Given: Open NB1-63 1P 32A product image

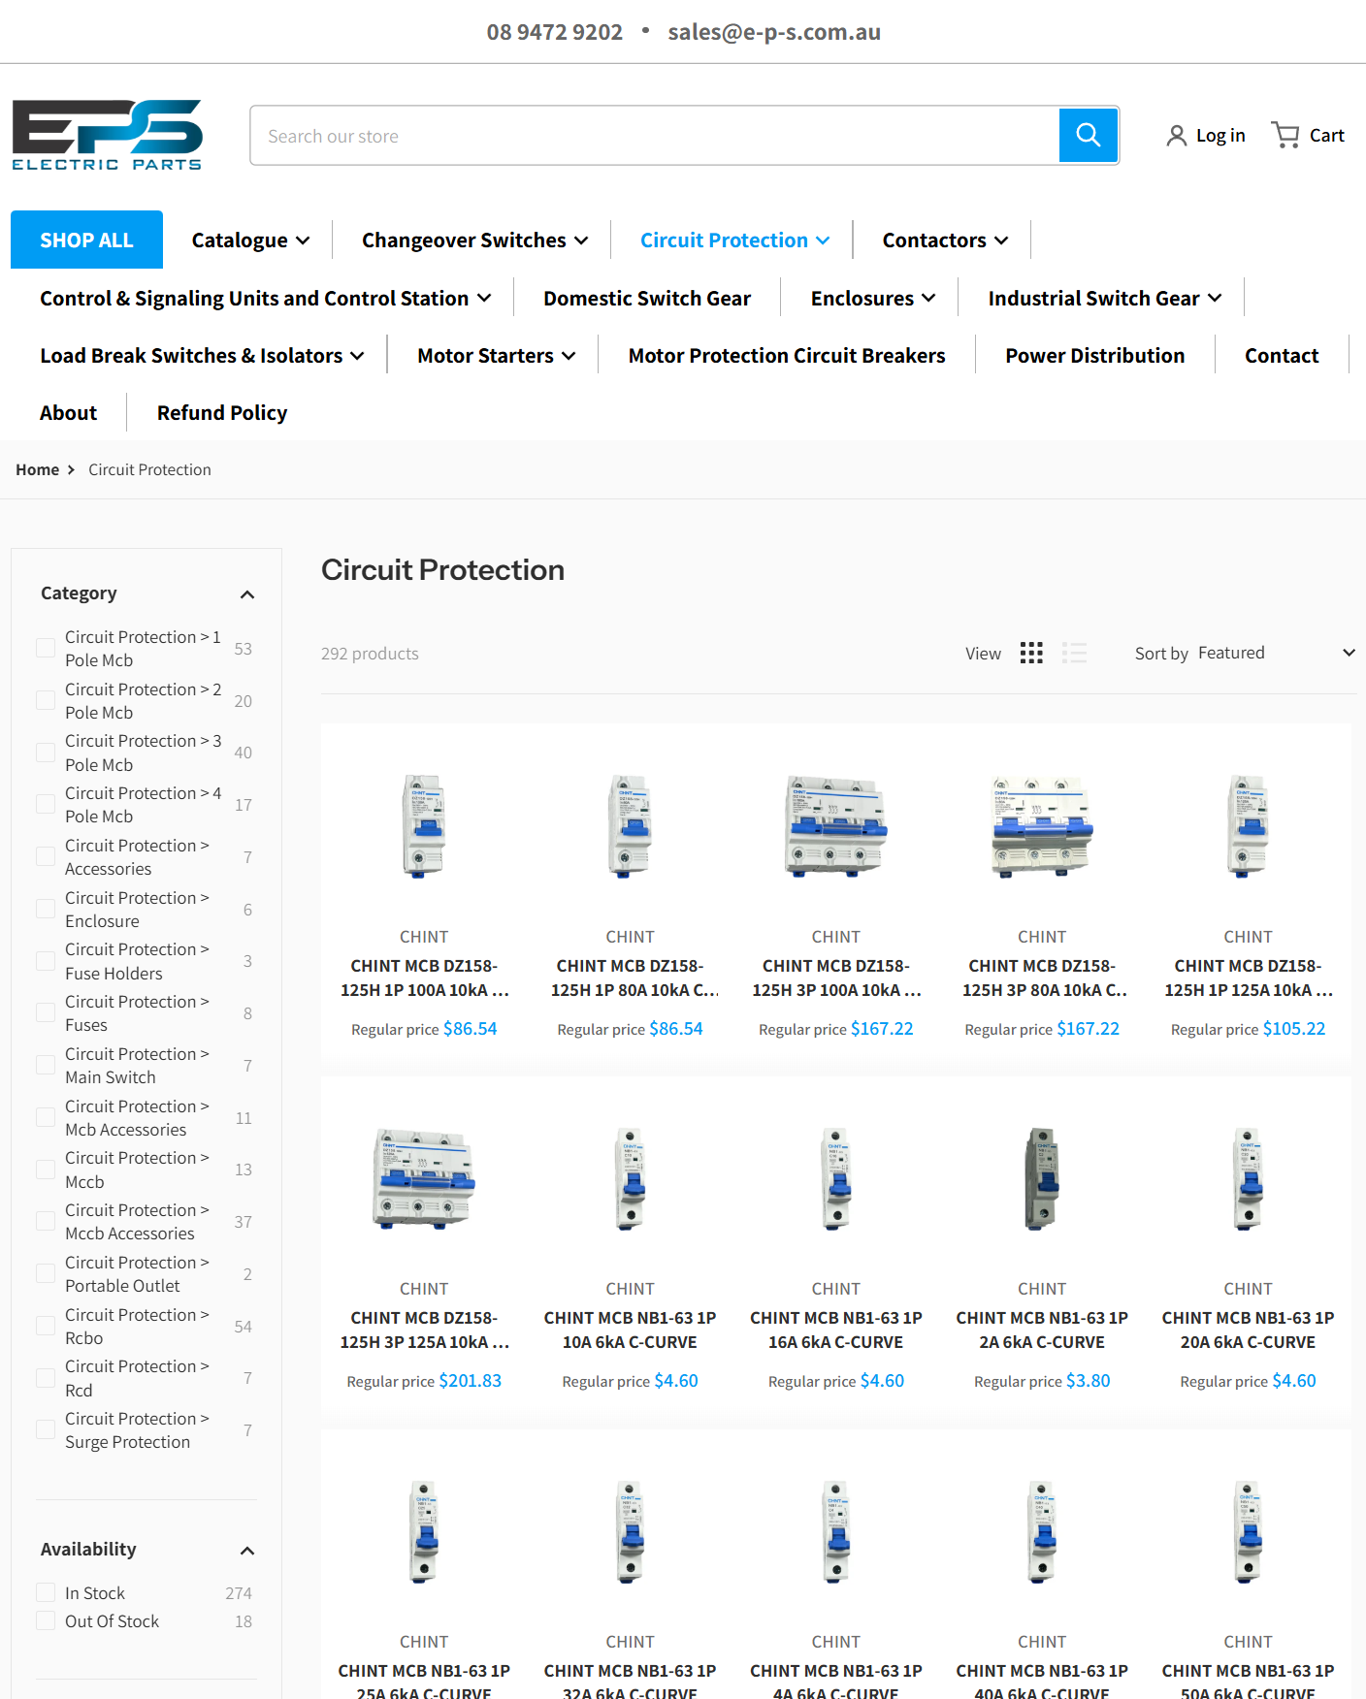Looking at the screenshot, I should pos(631,1532).
